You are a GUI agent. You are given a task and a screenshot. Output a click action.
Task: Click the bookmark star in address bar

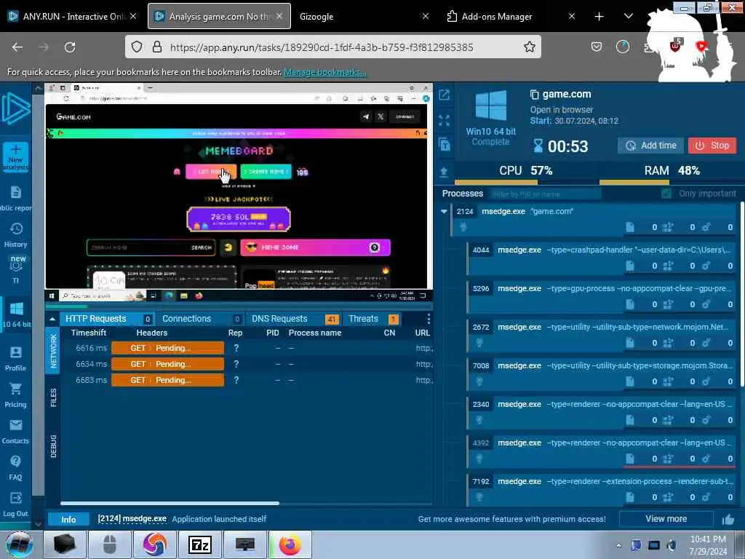click(530, 47)
